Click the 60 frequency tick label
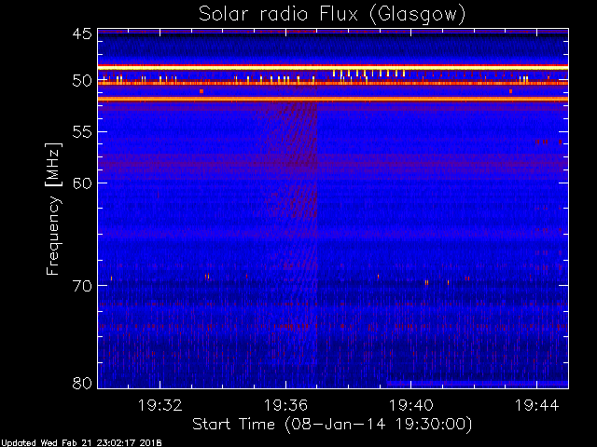 pyautogui.click(x=82, y=183)
